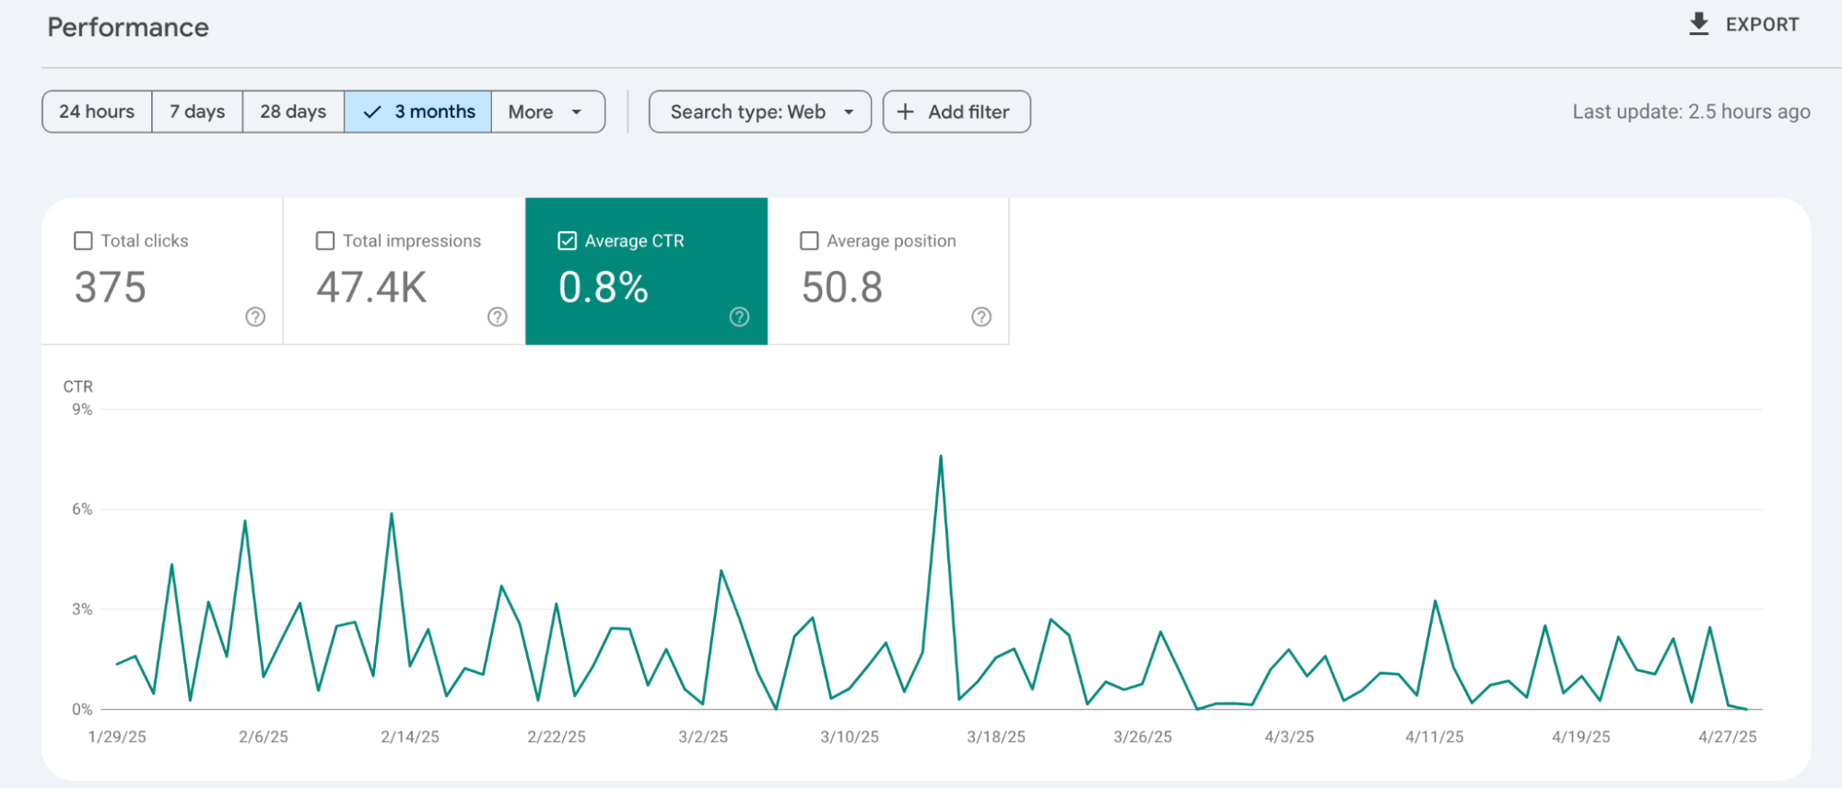Screen dimensions: 1842x789
Task: Select the 3 months range
Action: click(x=418, y=112)
